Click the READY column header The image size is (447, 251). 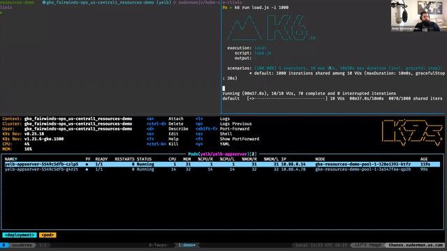click(x=101, y=159)
